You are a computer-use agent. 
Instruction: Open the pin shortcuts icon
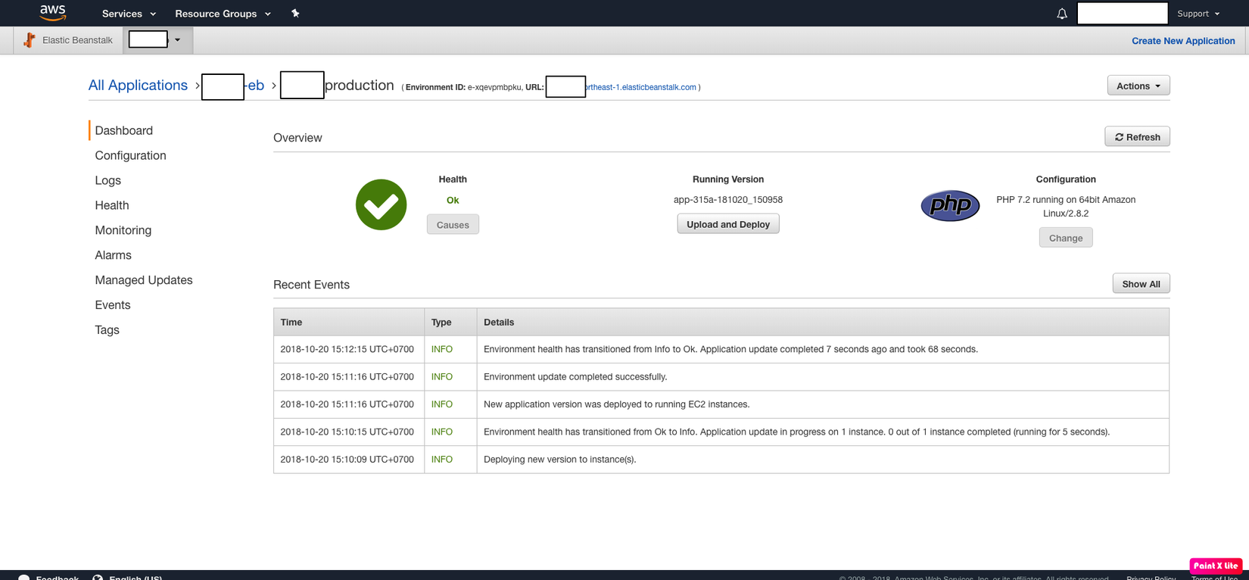pyautogui.click(x=295, y=14)
